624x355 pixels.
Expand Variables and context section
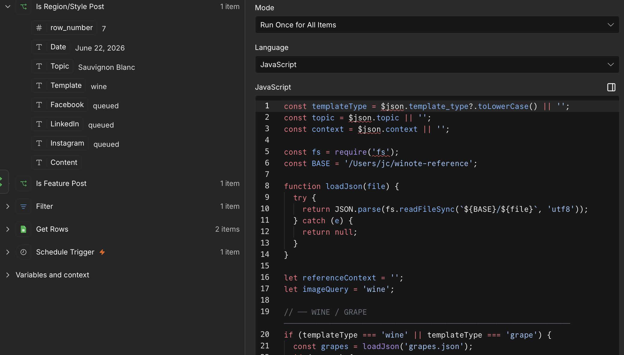click(8, 275)
